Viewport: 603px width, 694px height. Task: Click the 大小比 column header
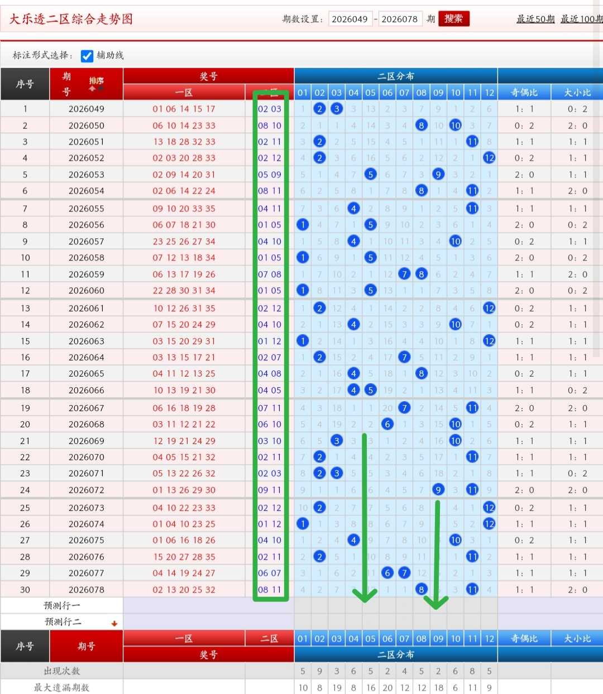(577, 93)
